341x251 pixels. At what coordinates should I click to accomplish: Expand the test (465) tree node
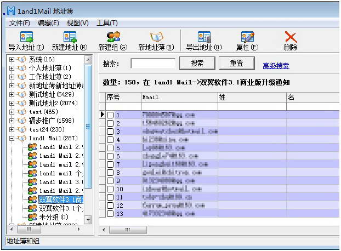coord(12,112)
